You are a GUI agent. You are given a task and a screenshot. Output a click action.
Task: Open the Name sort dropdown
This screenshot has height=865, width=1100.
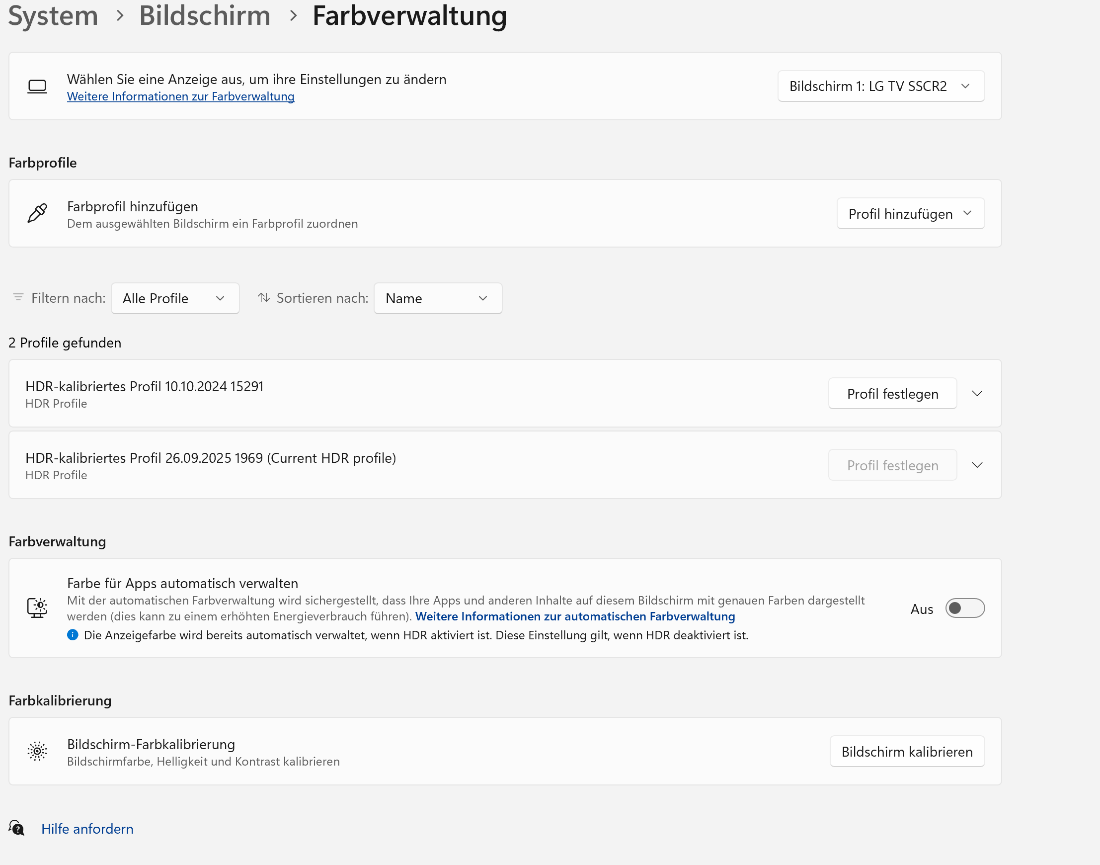tap(438, 298)
